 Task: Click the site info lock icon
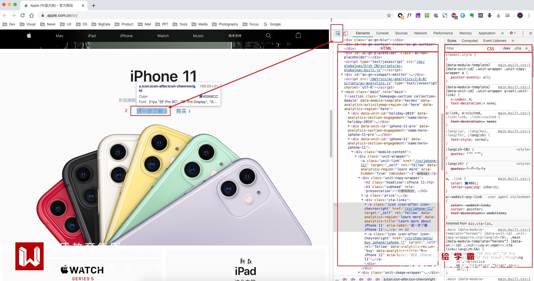[x=42, y=15]
